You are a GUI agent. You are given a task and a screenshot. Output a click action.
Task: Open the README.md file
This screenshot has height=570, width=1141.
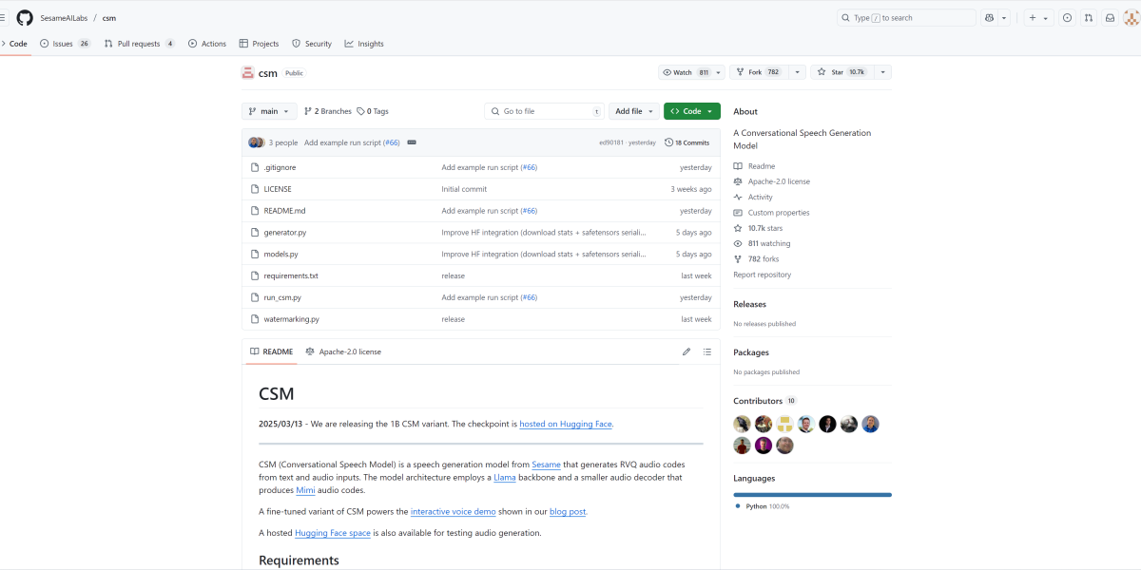coord(285,211)
